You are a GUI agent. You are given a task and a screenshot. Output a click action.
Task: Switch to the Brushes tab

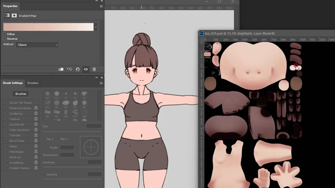click(33, 83)
